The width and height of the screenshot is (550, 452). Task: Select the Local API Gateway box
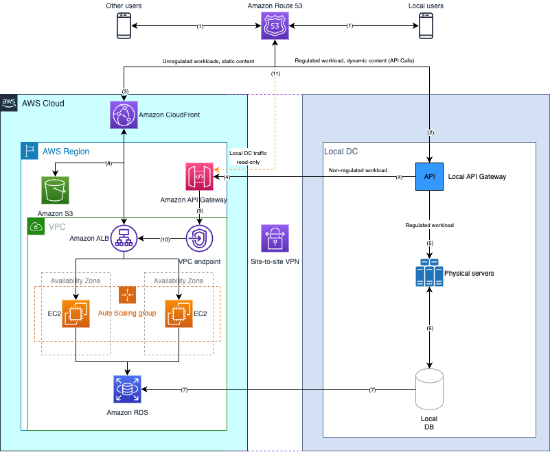tap(429, 176)
